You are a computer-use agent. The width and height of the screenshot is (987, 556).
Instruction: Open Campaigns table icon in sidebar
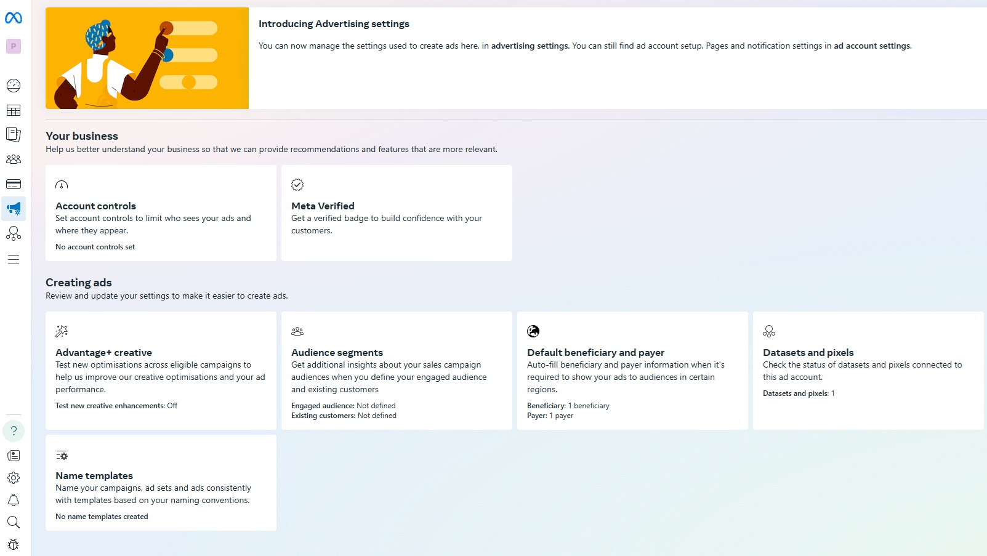(14, 110)
